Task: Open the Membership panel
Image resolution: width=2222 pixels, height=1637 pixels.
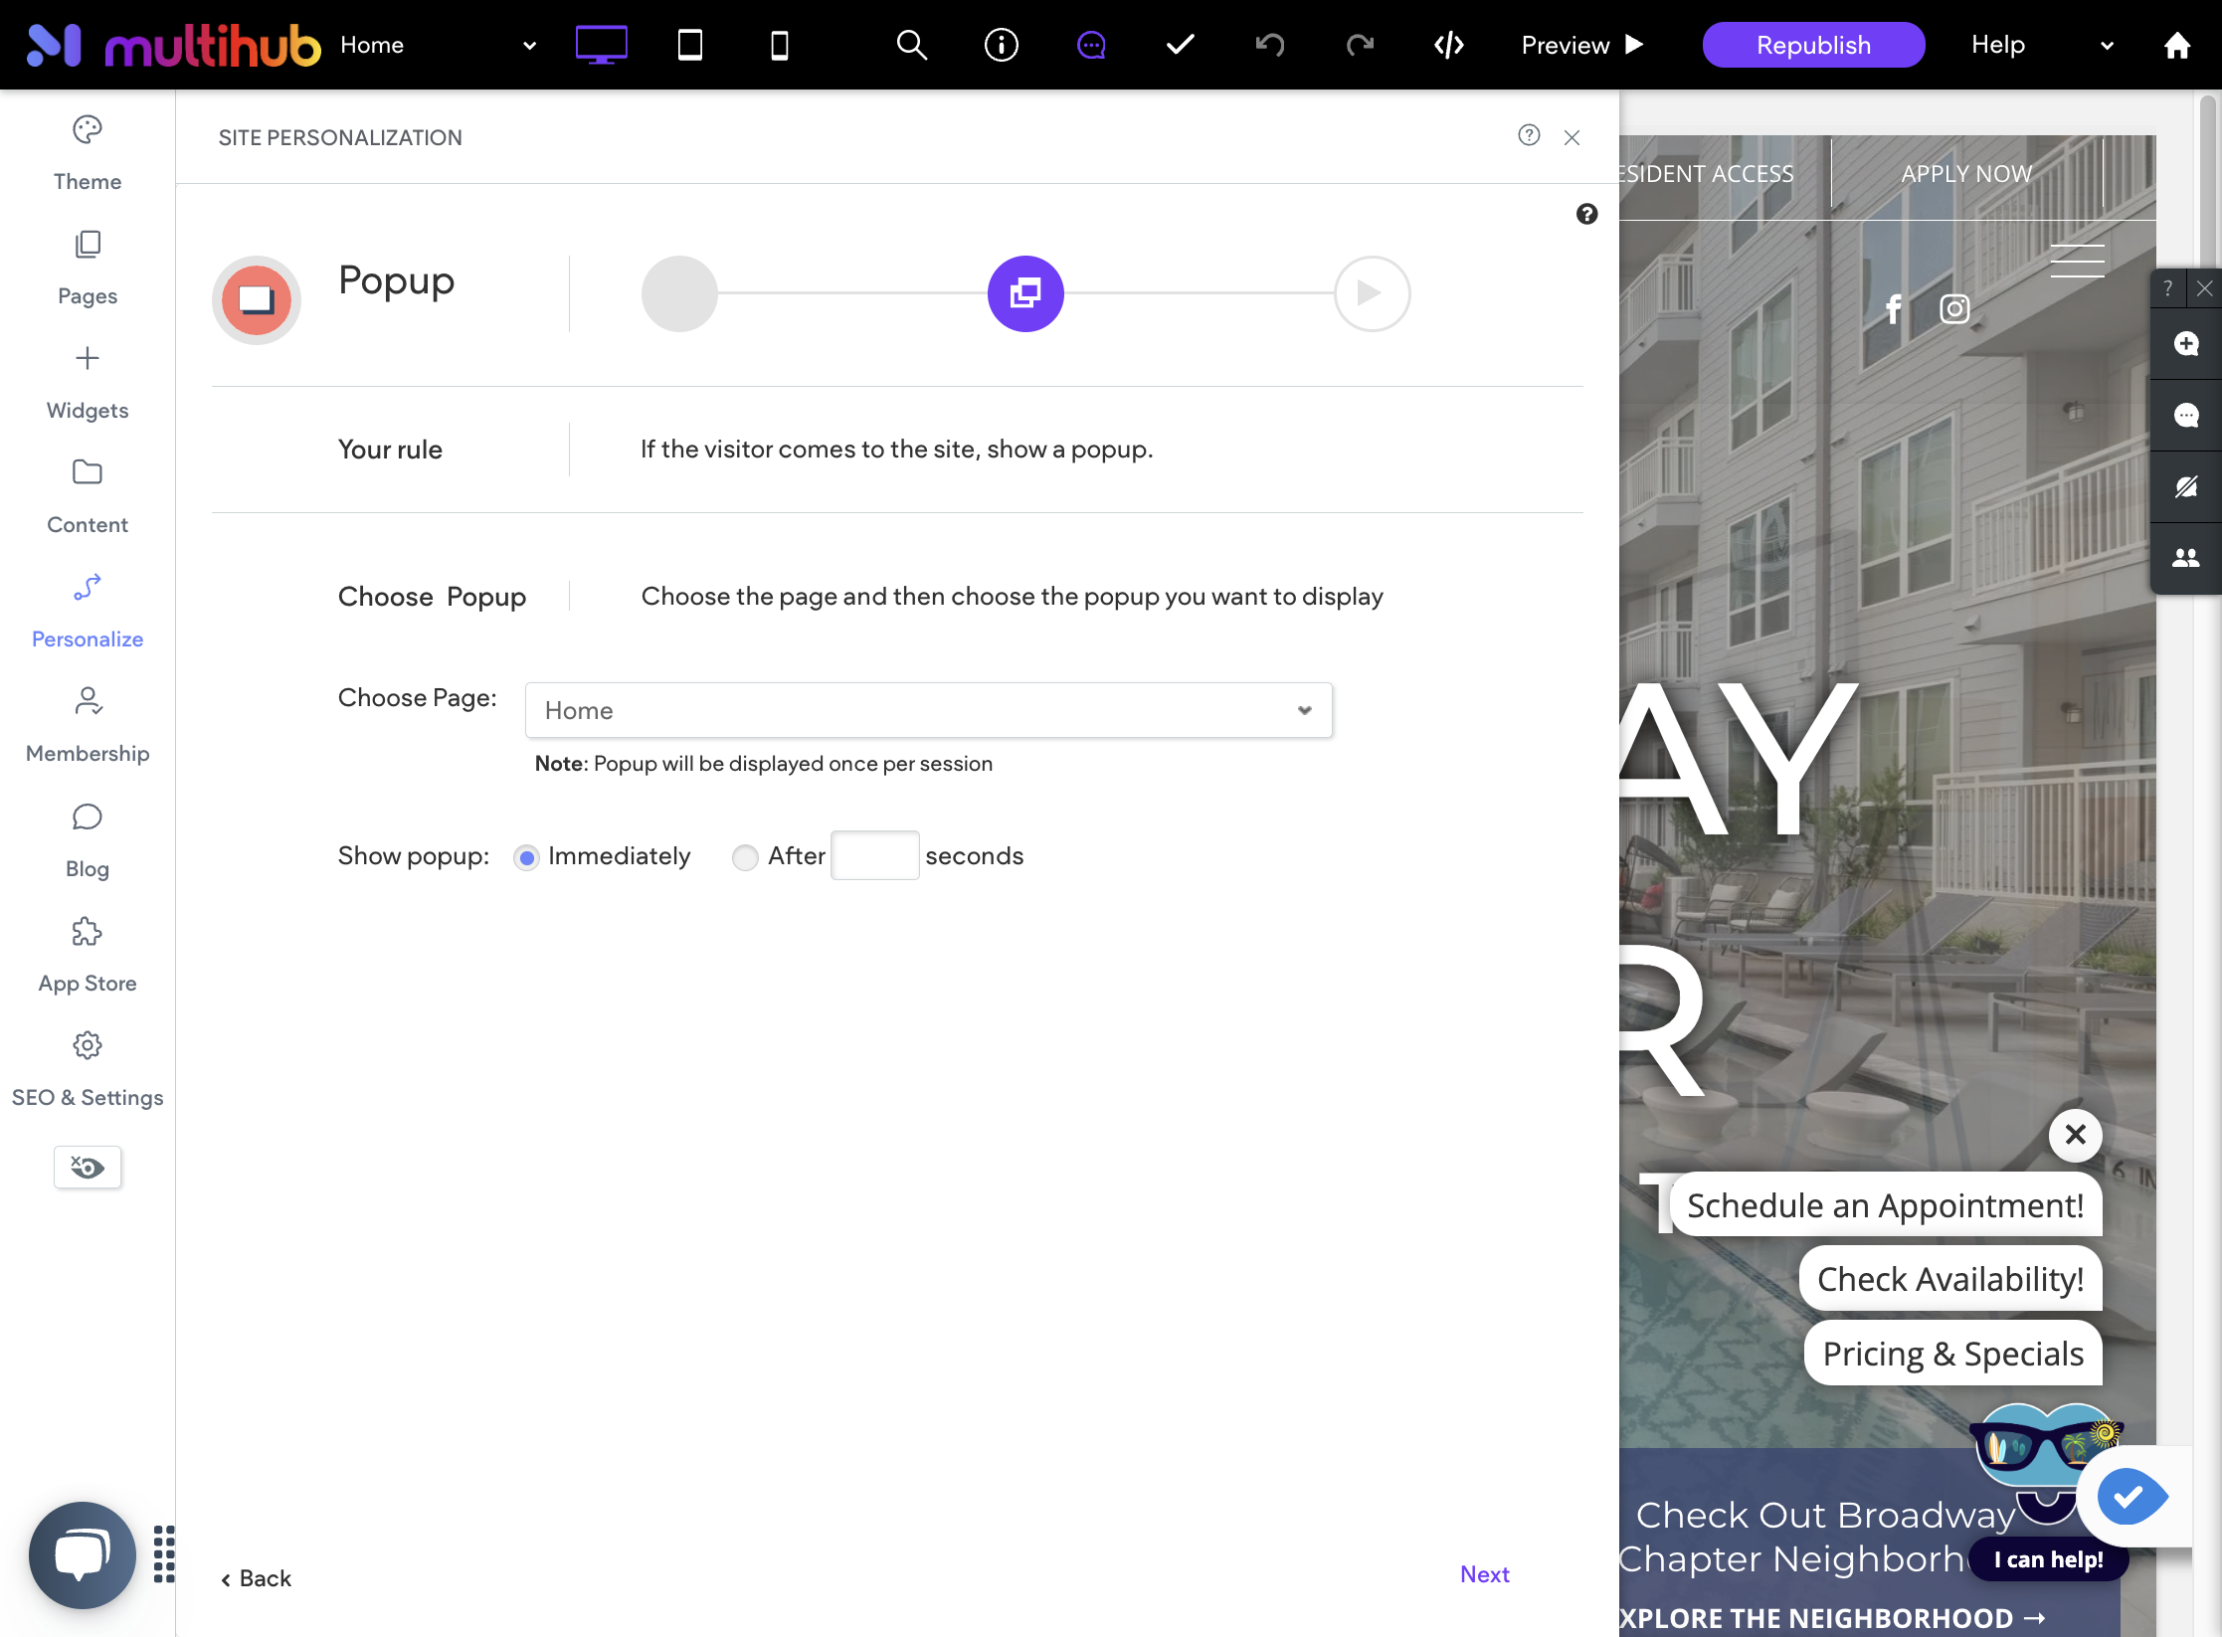Action: (88, 725)
